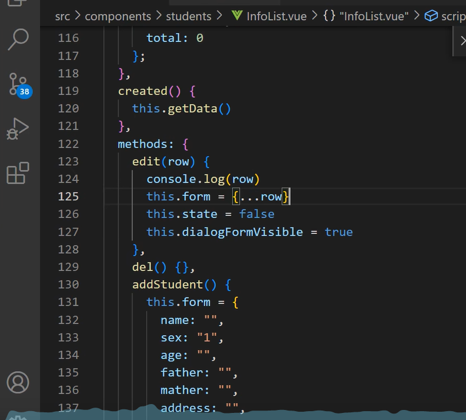Open Source Control view with 38 changes

pyautogui.click(x=19, y=85)
